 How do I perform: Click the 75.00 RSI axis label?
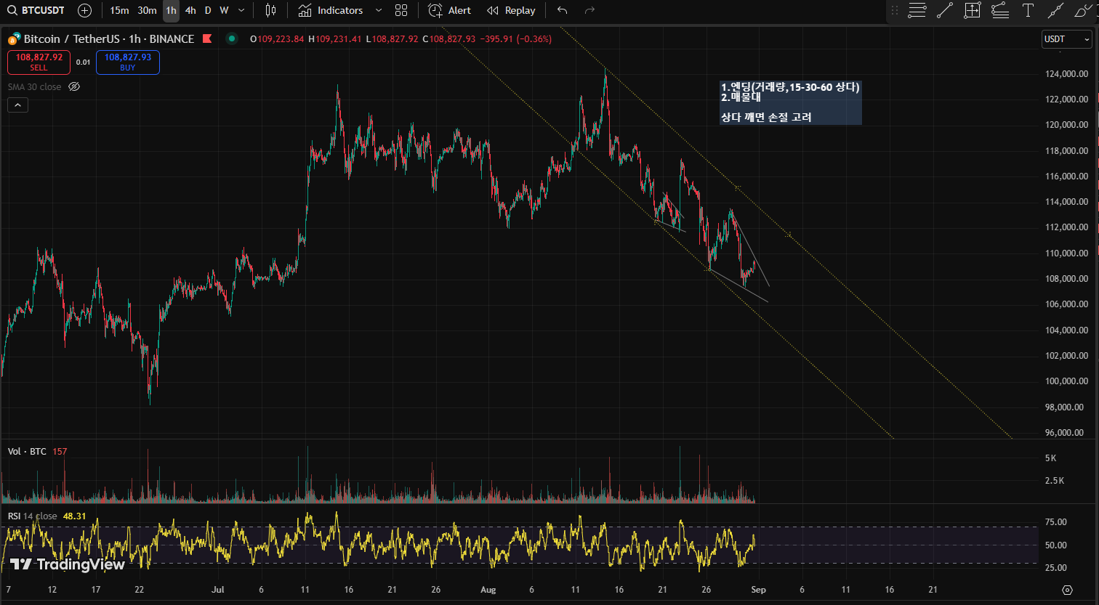pyautogui.click(x=1055, y=521)
